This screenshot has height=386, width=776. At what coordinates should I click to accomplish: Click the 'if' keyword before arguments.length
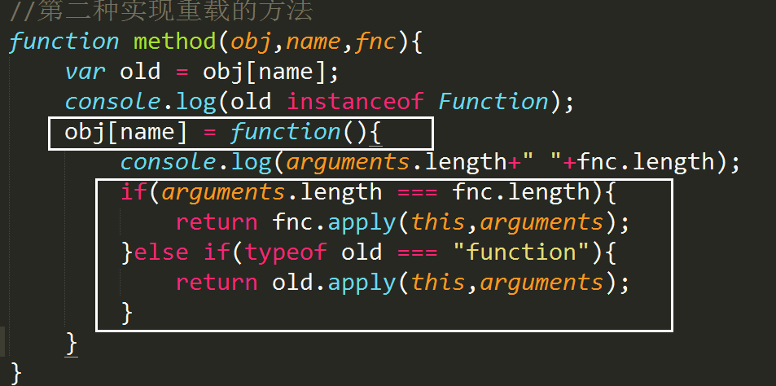tap(134, 191)
